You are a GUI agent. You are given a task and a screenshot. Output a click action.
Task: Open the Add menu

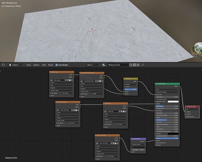click(x=44, y=65)
